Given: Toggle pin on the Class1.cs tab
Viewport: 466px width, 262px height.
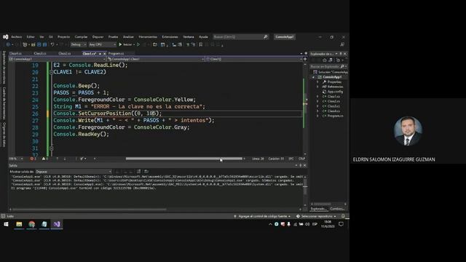Looking at the screenshot, I should point(100,53).
